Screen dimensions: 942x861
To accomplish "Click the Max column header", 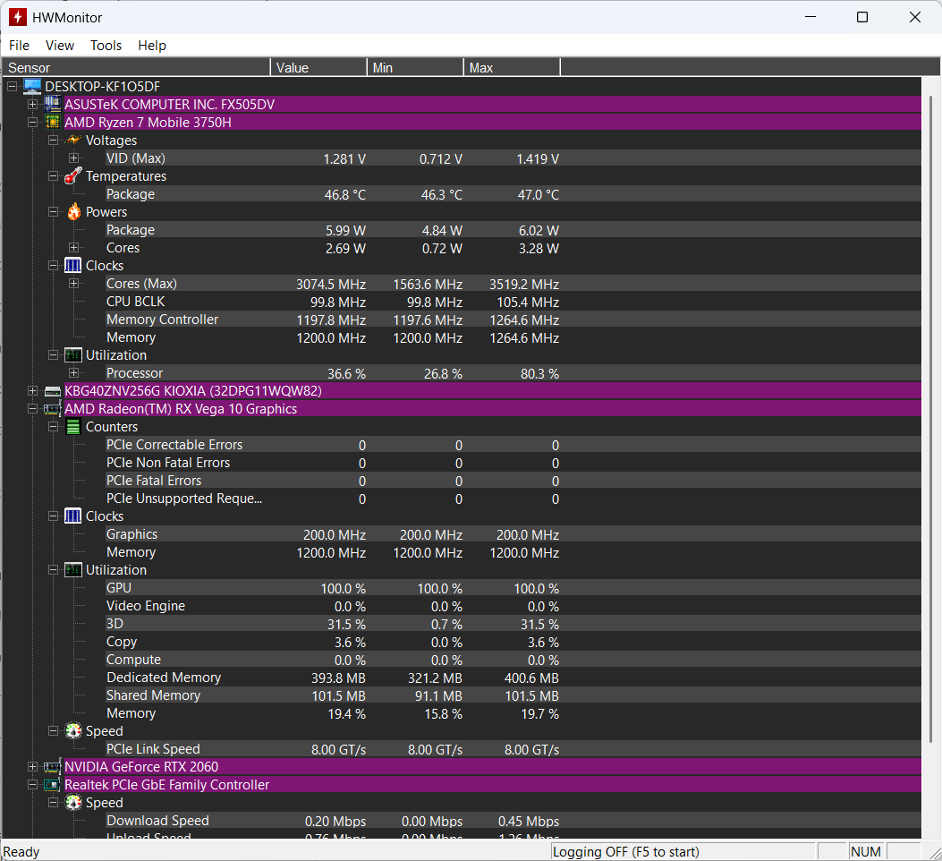I will (x=512, y=67).
